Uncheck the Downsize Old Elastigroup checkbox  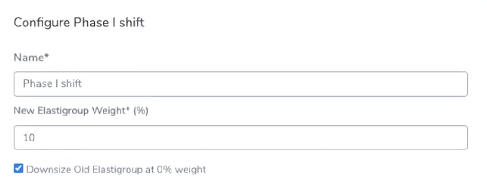point(18,169)
